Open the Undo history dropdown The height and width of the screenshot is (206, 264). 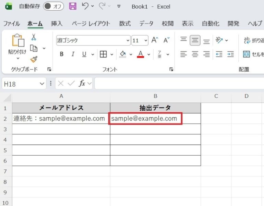click(x=93, y=6)
